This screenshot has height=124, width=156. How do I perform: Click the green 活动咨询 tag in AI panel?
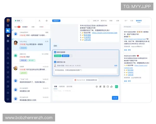58,56
